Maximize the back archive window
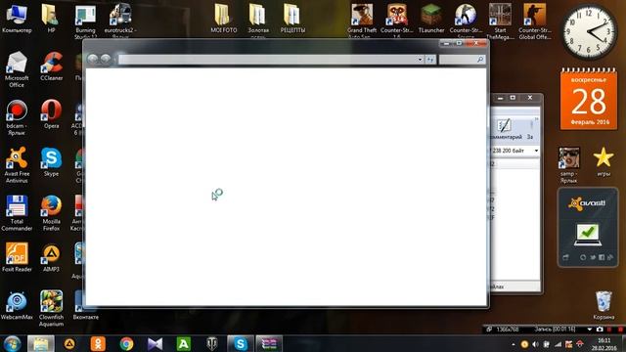Image resolution: width=626 pixels, height=352 pixels. (513, 98)
